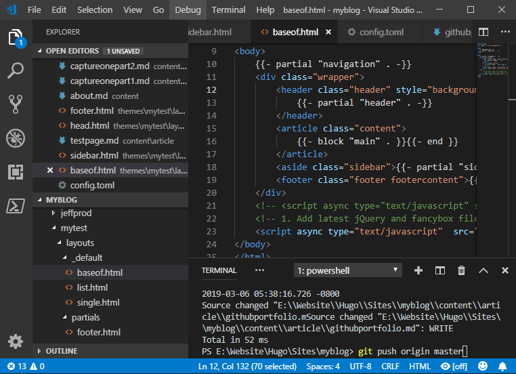Switch to the githubportfolio editor tab
Image resolution: width=516 pixels, height=374 pixels.
coord(447,32)
